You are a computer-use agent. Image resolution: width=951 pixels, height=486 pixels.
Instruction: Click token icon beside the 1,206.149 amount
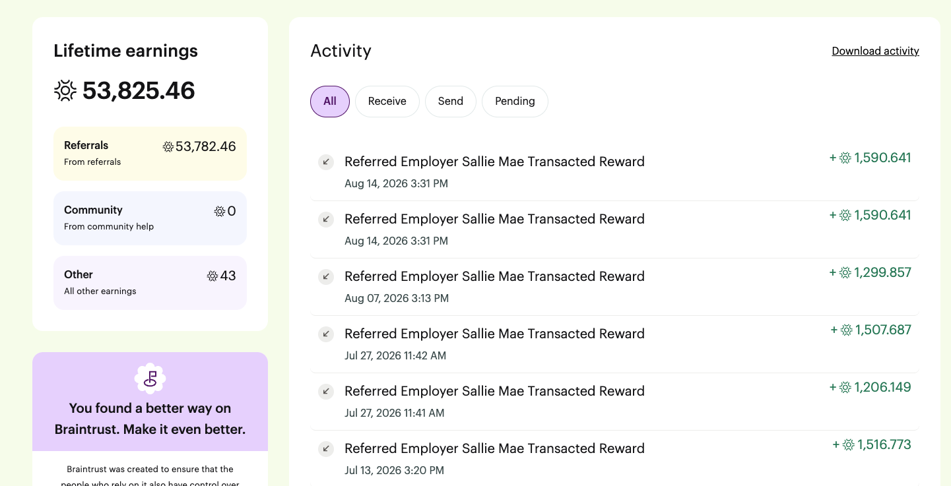point(845,387)
